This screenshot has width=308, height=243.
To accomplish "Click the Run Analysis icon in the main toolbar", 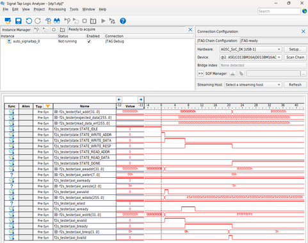I will 67,21.
